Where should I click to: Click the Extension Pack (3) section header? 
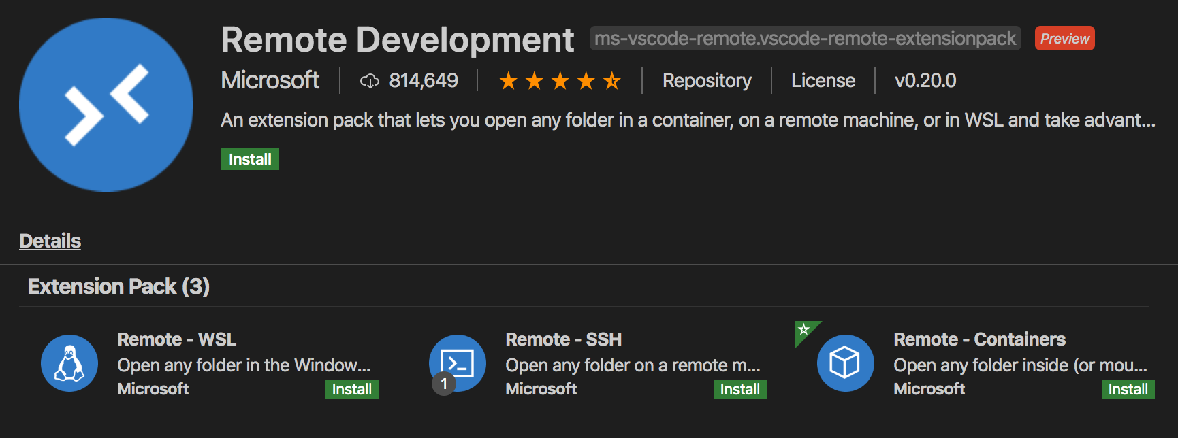pyautogui.click(x=118, y=286)
